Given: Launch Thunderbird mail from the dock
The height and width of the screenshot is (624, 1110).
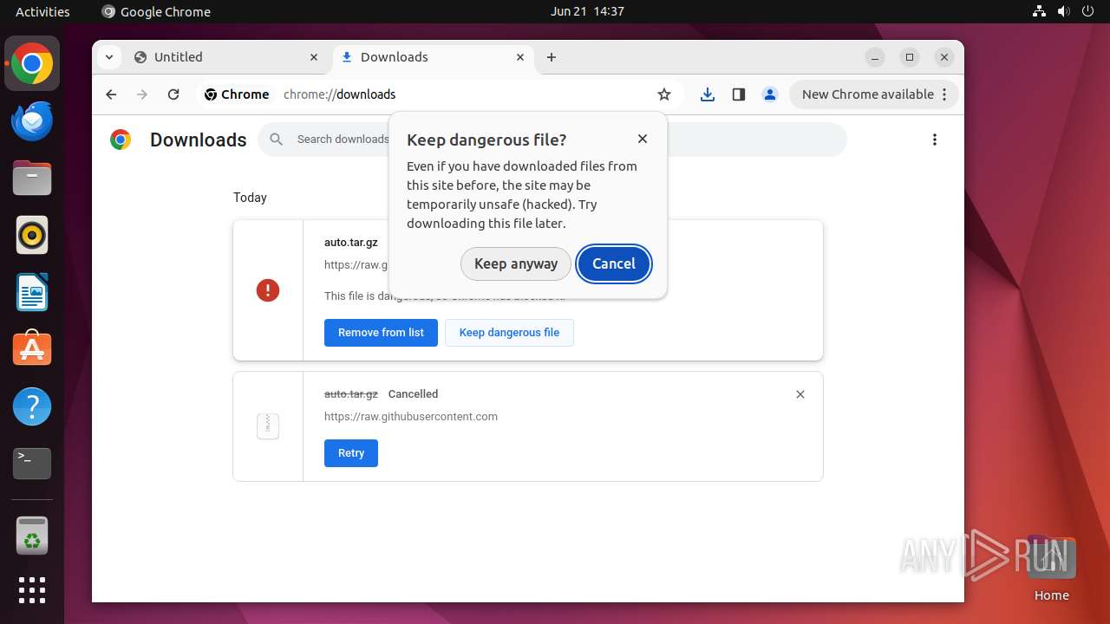Looking at the screenshot, I should [32, 120].
